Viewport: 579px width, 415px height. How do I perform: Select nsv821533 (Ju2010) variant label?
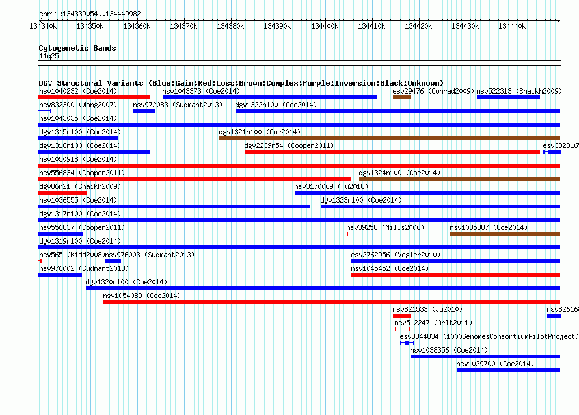(x=427, y=309)
